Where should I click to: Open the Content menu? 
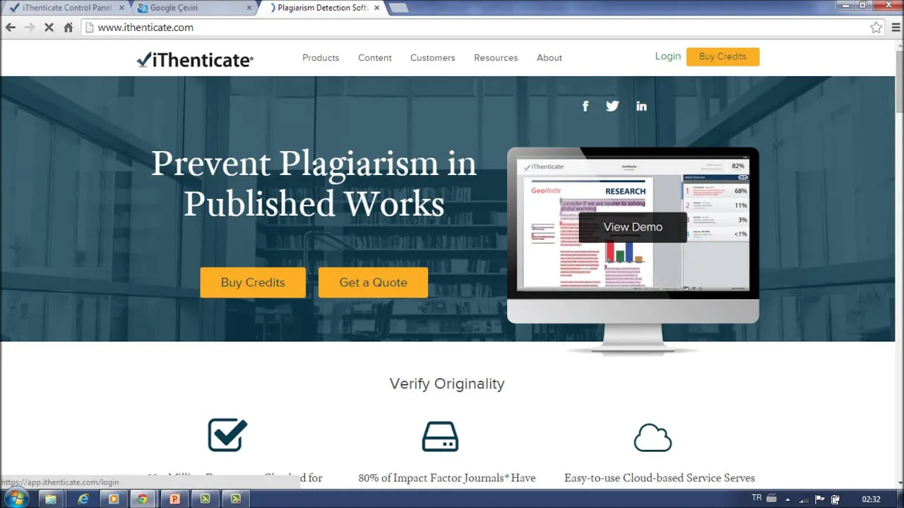[x=375, y=58]
